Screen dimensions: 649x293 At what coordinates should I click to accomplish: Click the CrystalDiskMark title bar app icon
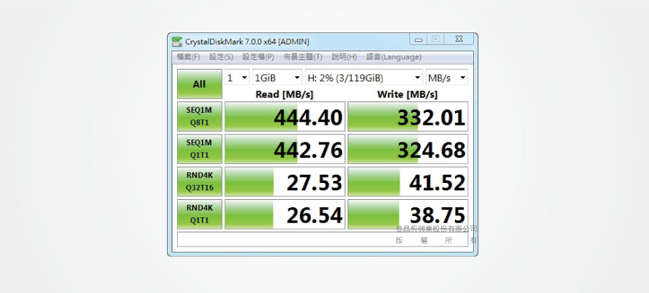177,41
